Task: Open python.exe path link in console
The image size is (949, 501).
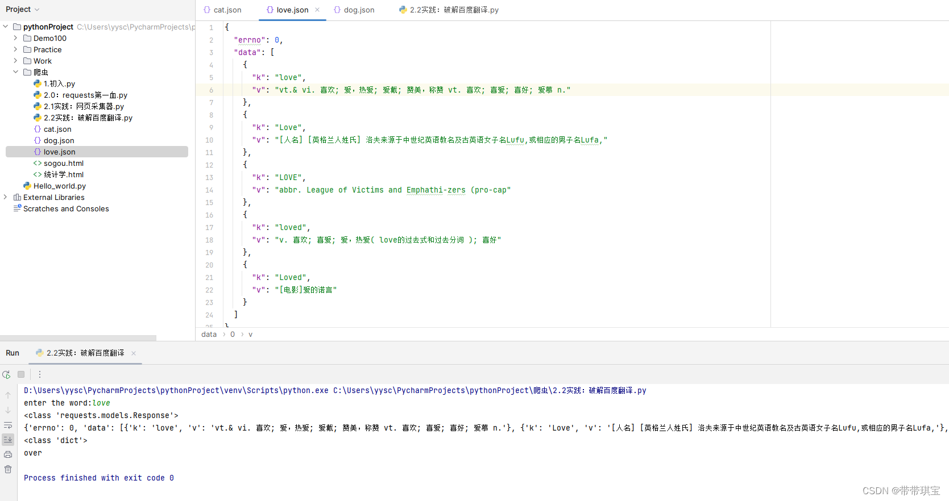Action: tap(176, 390)
